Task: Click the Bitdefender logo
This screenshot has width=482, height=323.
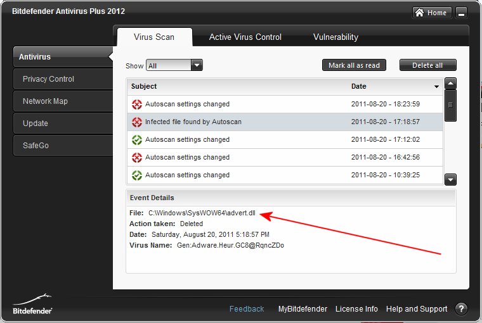Action: pyautogui.click(x=32, y=304)
